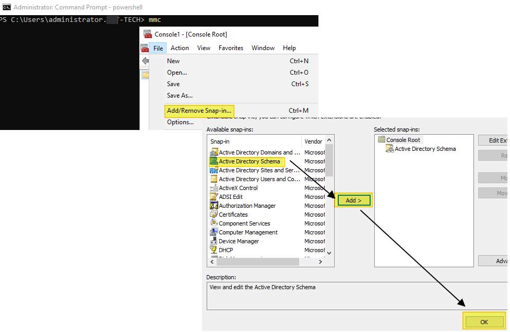Click the Add > button

[353, 200]
